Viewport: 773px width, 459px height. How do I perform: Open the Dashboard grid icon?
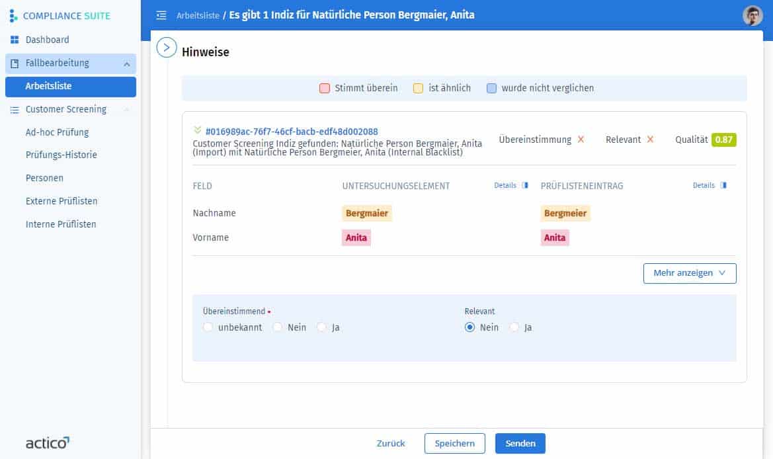[x=15, y=40]
